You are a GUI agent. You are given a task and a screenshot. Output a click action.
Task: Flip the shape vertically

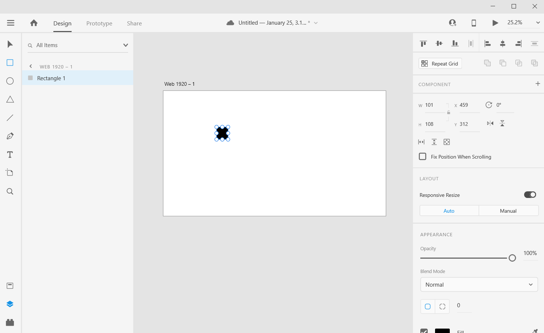pyautogui.click(x=502, y=123)
